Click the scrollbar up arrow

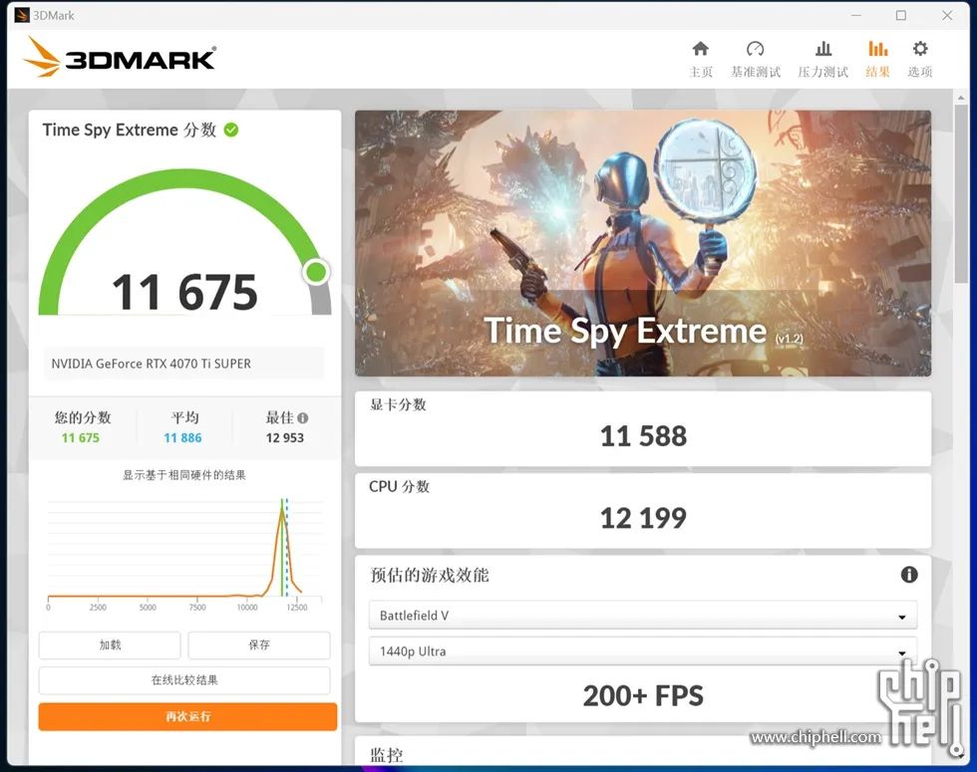(x=961, y=98)
